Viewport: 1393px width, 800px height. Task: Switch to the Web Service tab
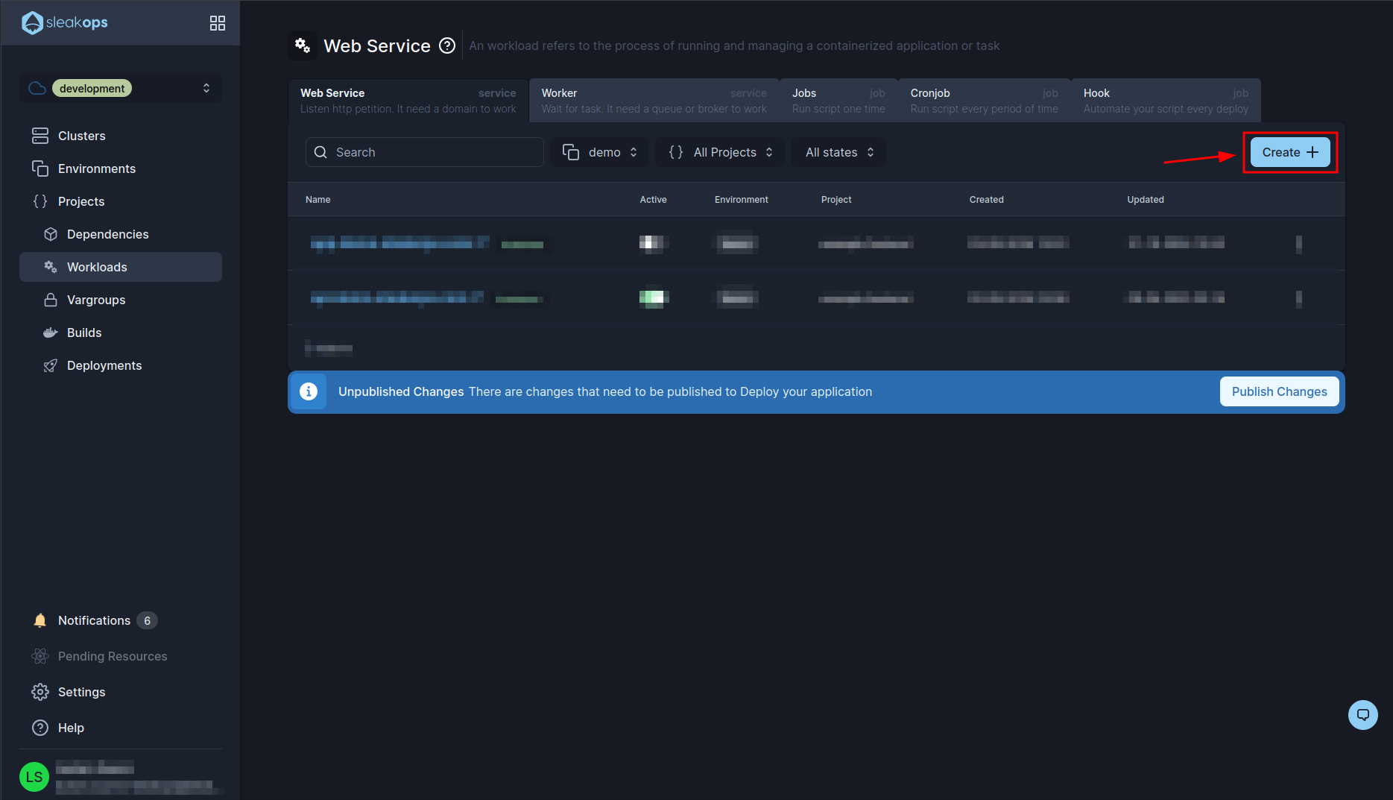(408, 101)
